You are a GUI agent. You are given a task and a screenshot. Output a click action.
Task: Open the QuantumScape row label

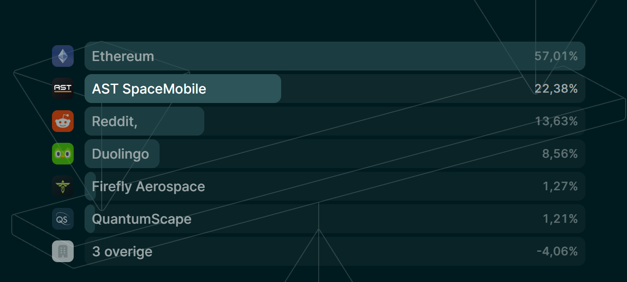[x=141, y=219]
